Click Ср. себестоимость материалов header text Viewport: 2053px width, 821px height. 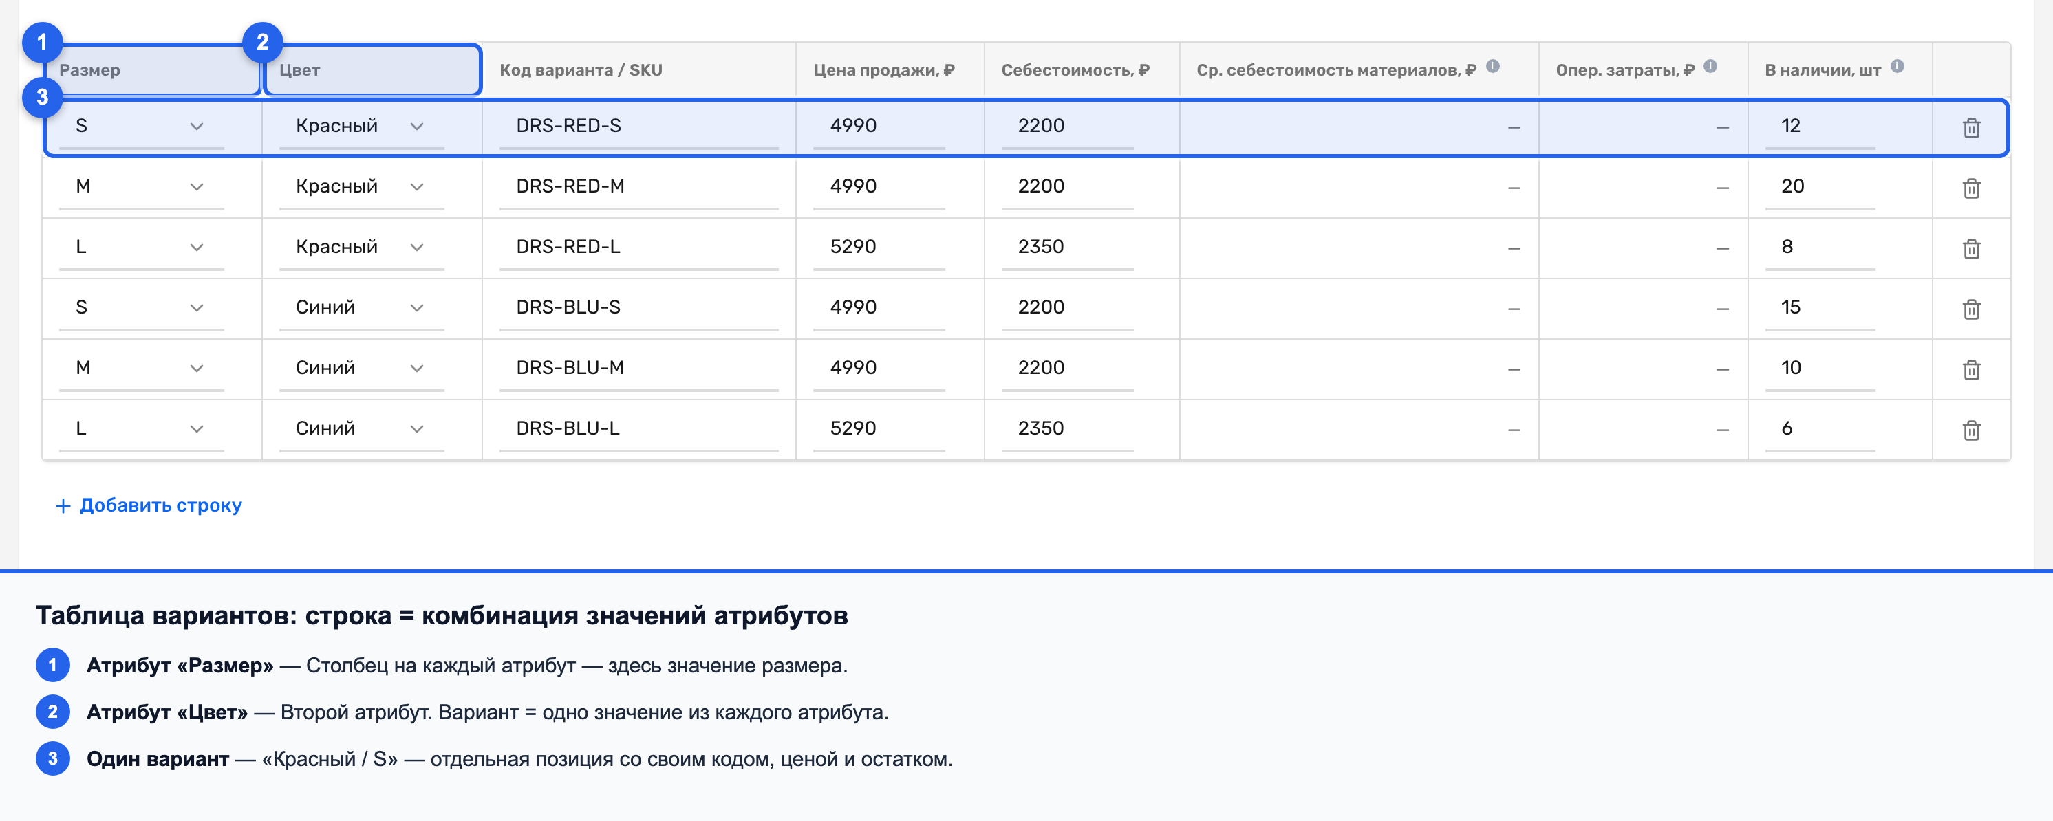[x=1337, y=70]
